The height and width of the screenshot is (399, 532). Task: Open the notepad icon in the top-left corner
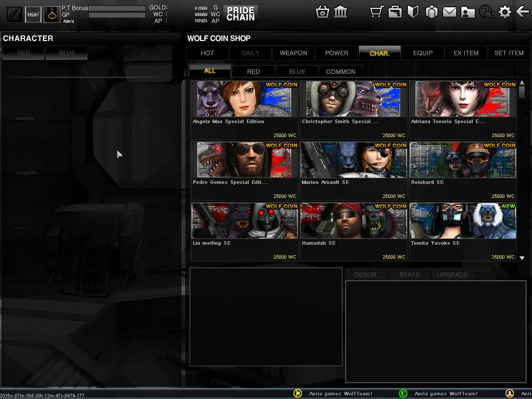point(15,15)
